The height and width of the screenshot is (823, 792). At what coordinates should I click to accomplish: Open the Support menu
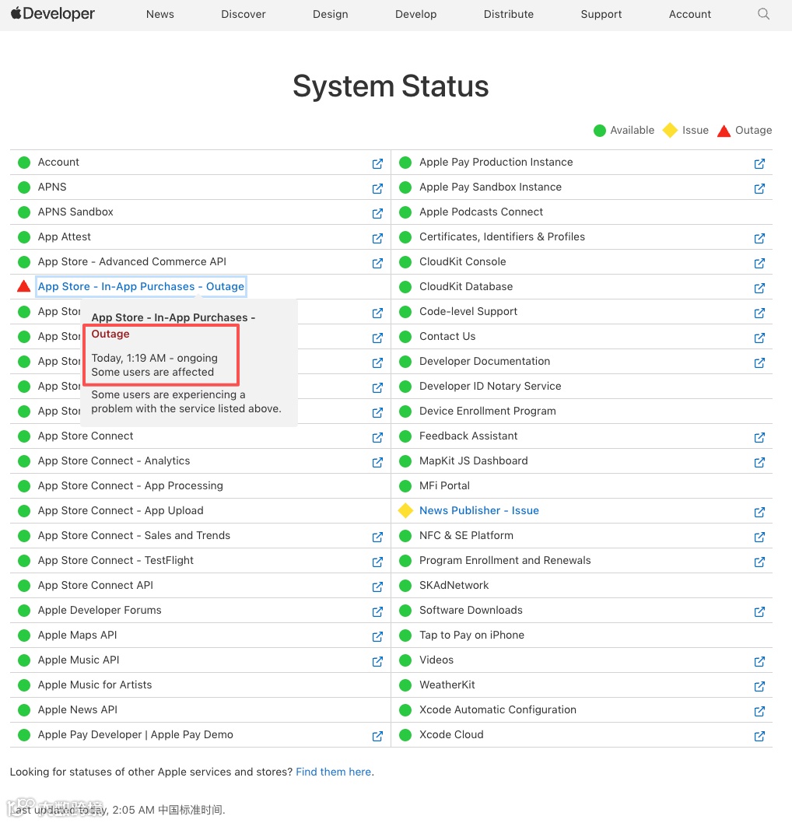coord(601,14)
